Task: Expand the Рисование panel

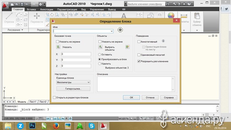Action: tap(15, 30)
